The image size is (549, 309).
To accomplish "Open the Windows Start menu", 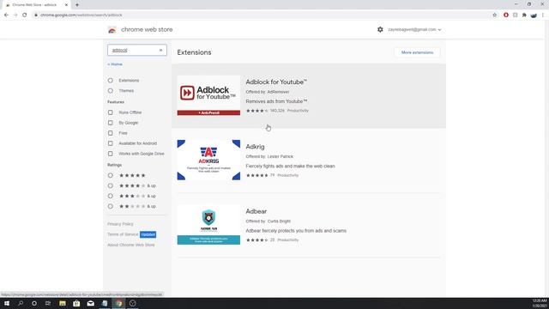I will tap(7, 303).
